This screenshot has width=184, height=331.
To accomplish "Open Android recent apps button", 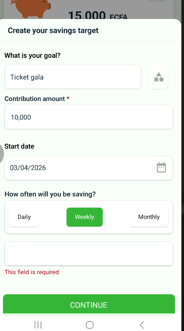I will pyautogui.click(x=38, y=325).
